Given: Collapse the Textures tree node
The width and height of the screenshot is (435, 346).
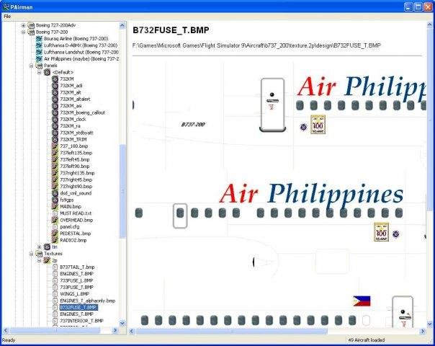Looking at the screenshot, I should (32, 254).
